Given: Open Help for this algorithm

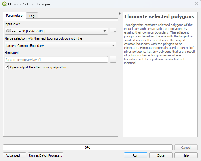Looking at the screenshot, I should coord(186,155).
